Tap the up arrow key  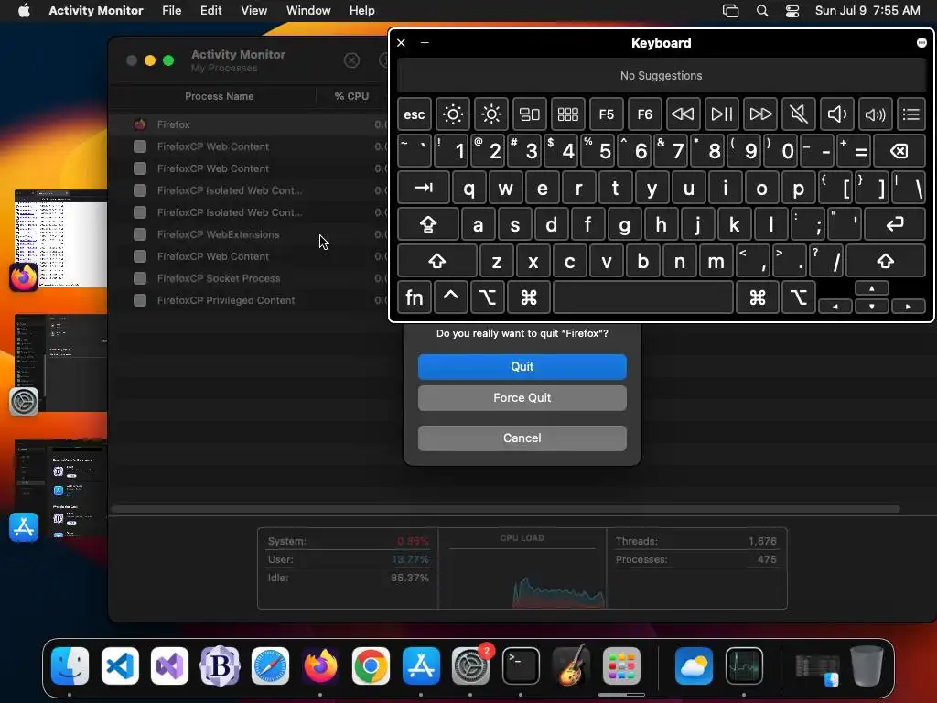(872, 288)
